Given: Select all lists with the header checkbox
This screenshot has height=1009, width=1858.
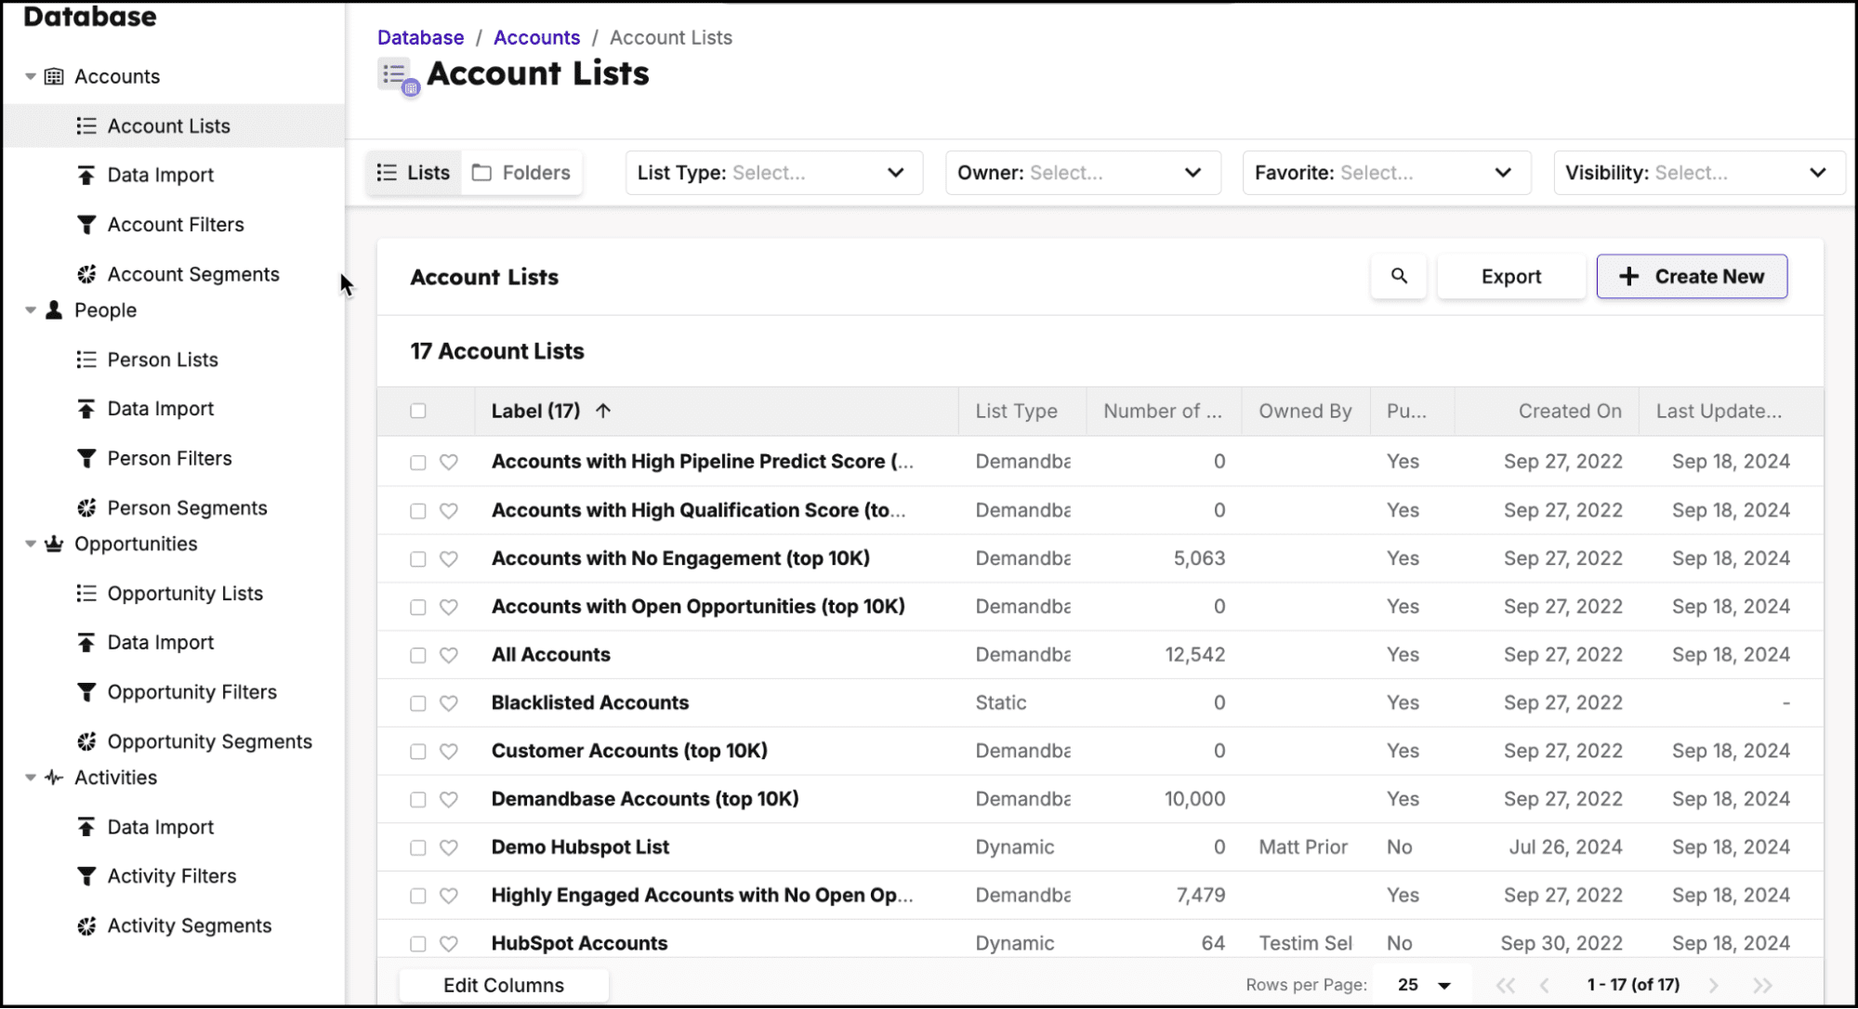Looking at the screenshot, I should pyautogui.click(x=417, y=411).
